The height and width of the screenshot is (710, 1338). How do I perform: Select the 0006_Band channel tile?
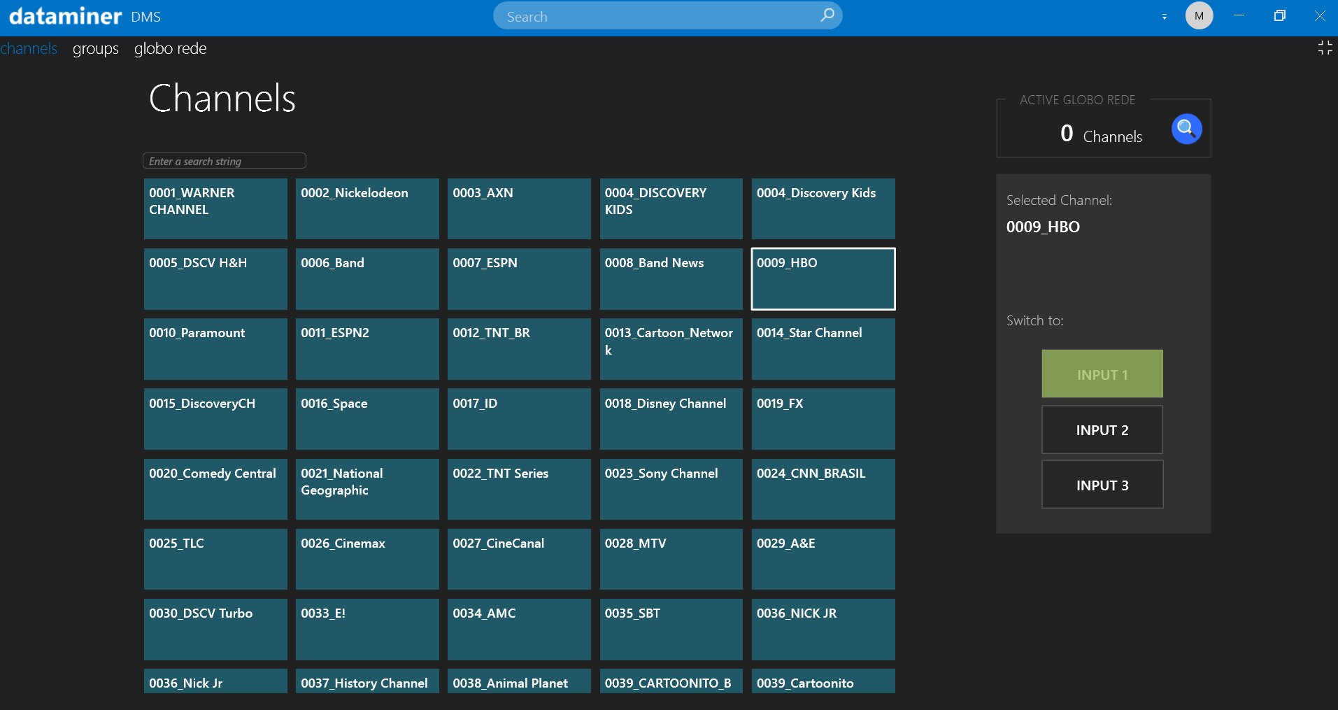[x=367, y=278]
